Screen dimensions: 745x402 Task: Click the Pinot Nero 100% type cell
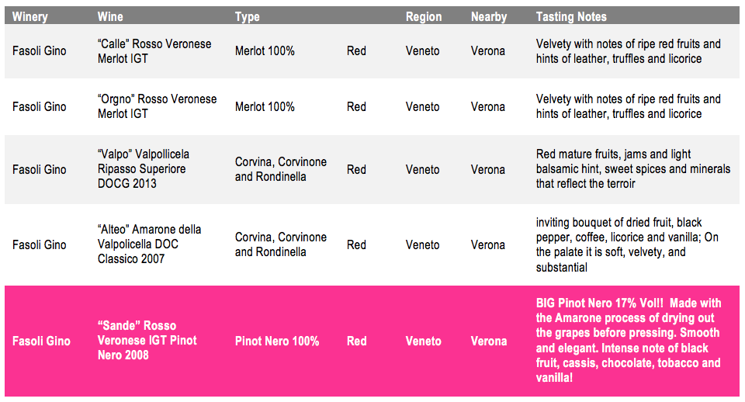(277, 341)
